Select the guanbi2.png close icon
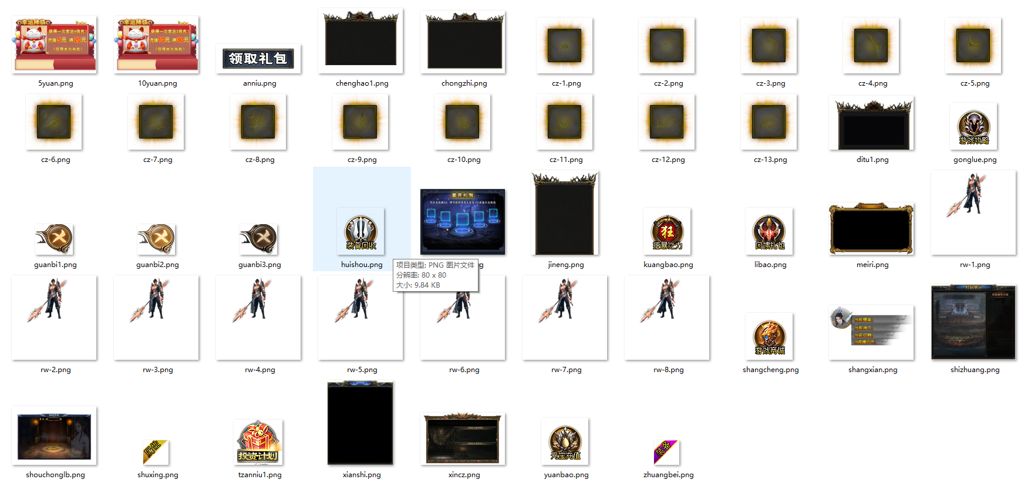The width and height of the screenshot is (1028, 503). click(x=156, y=239)
